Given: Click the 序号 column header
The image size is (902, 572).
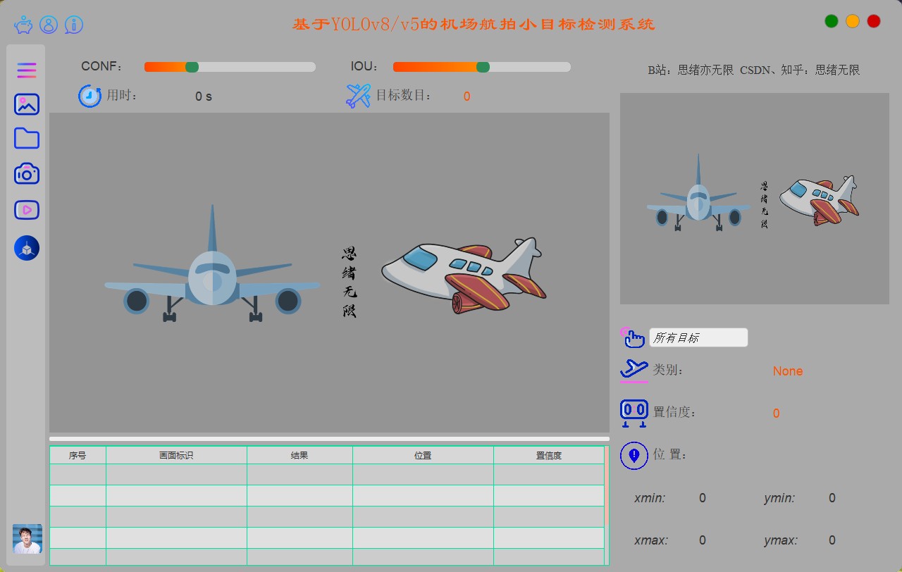Looking at the screenshot, I should click(x=78, y=456).
